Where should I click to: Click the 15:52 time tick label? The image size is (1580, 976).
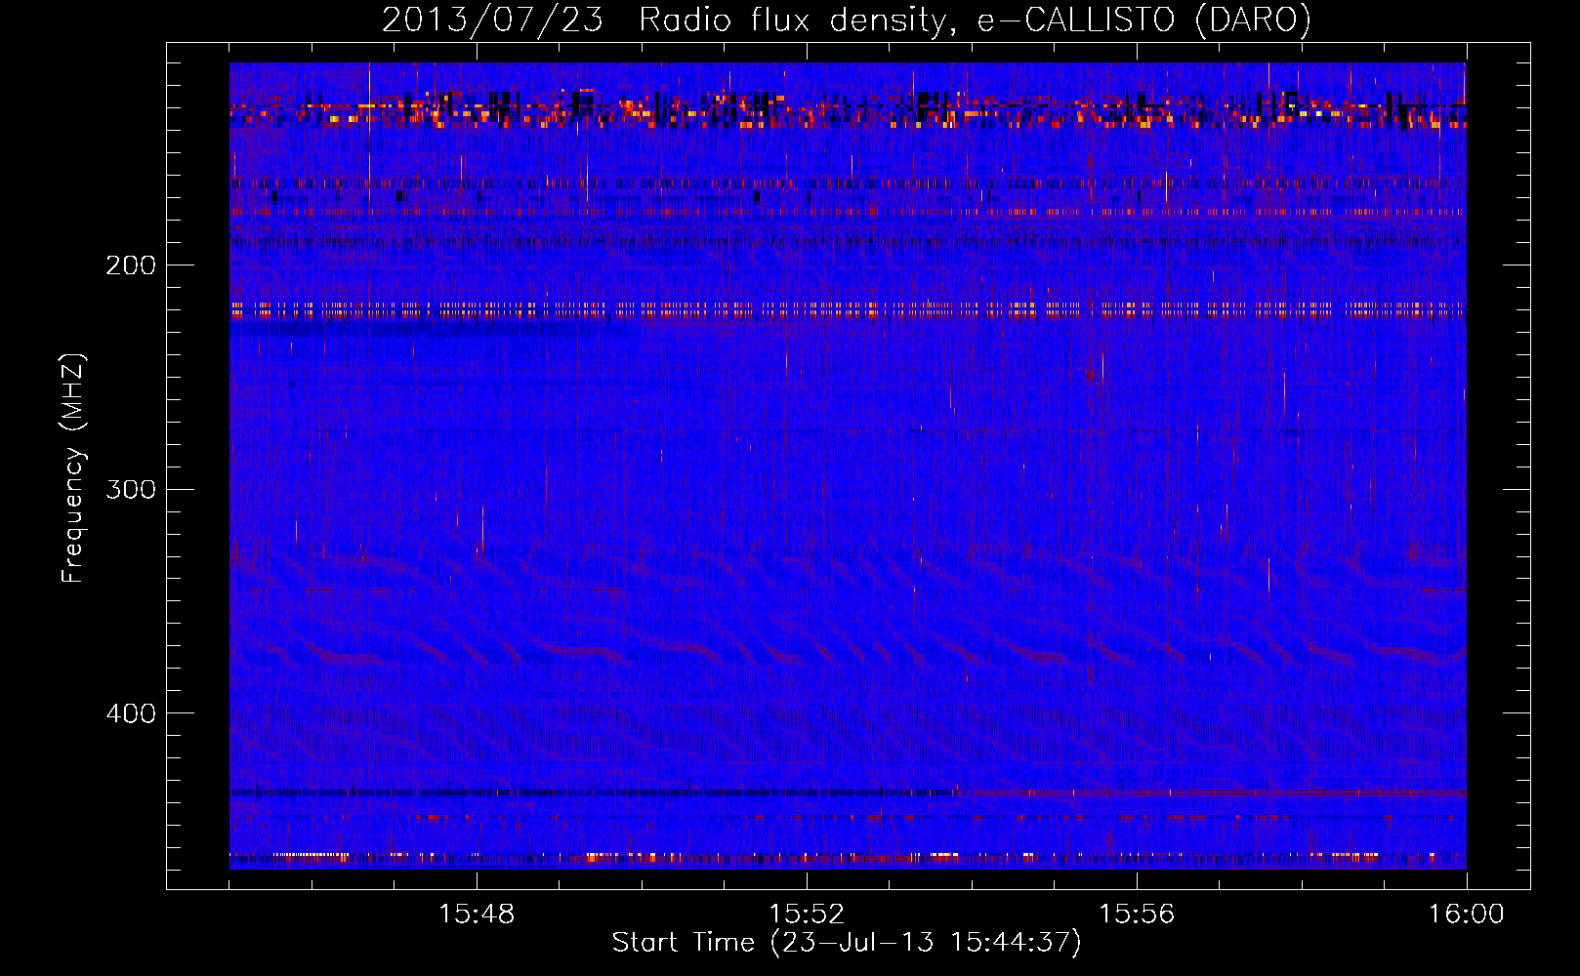pyautogui.click(x=807, y=915)
